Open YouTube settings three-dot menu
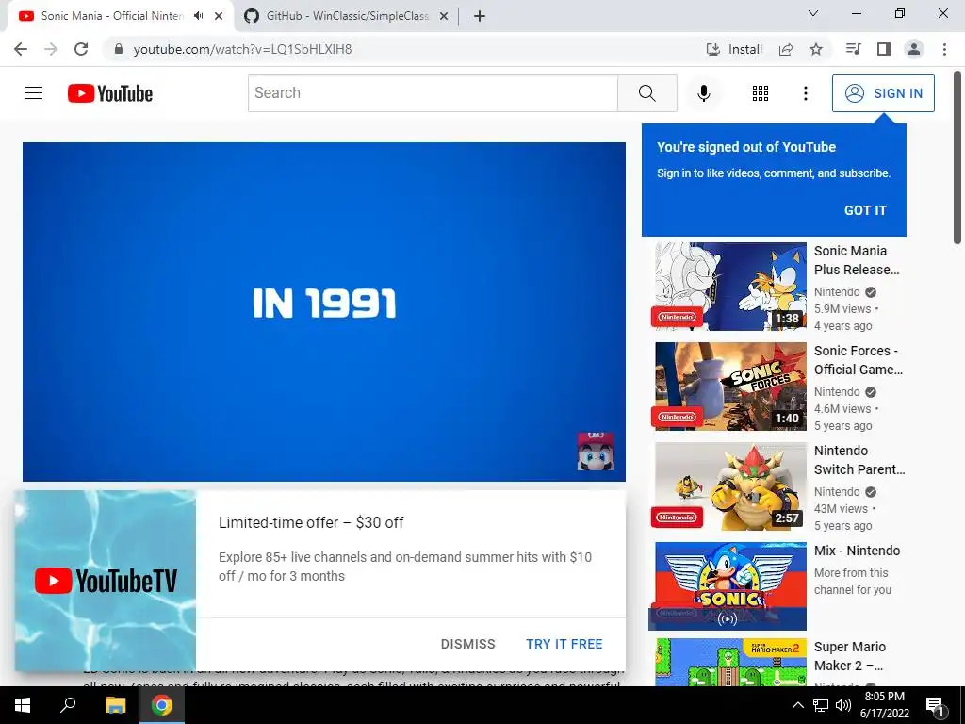Viewport: 965px width, 724px height. tap(805, 93)
